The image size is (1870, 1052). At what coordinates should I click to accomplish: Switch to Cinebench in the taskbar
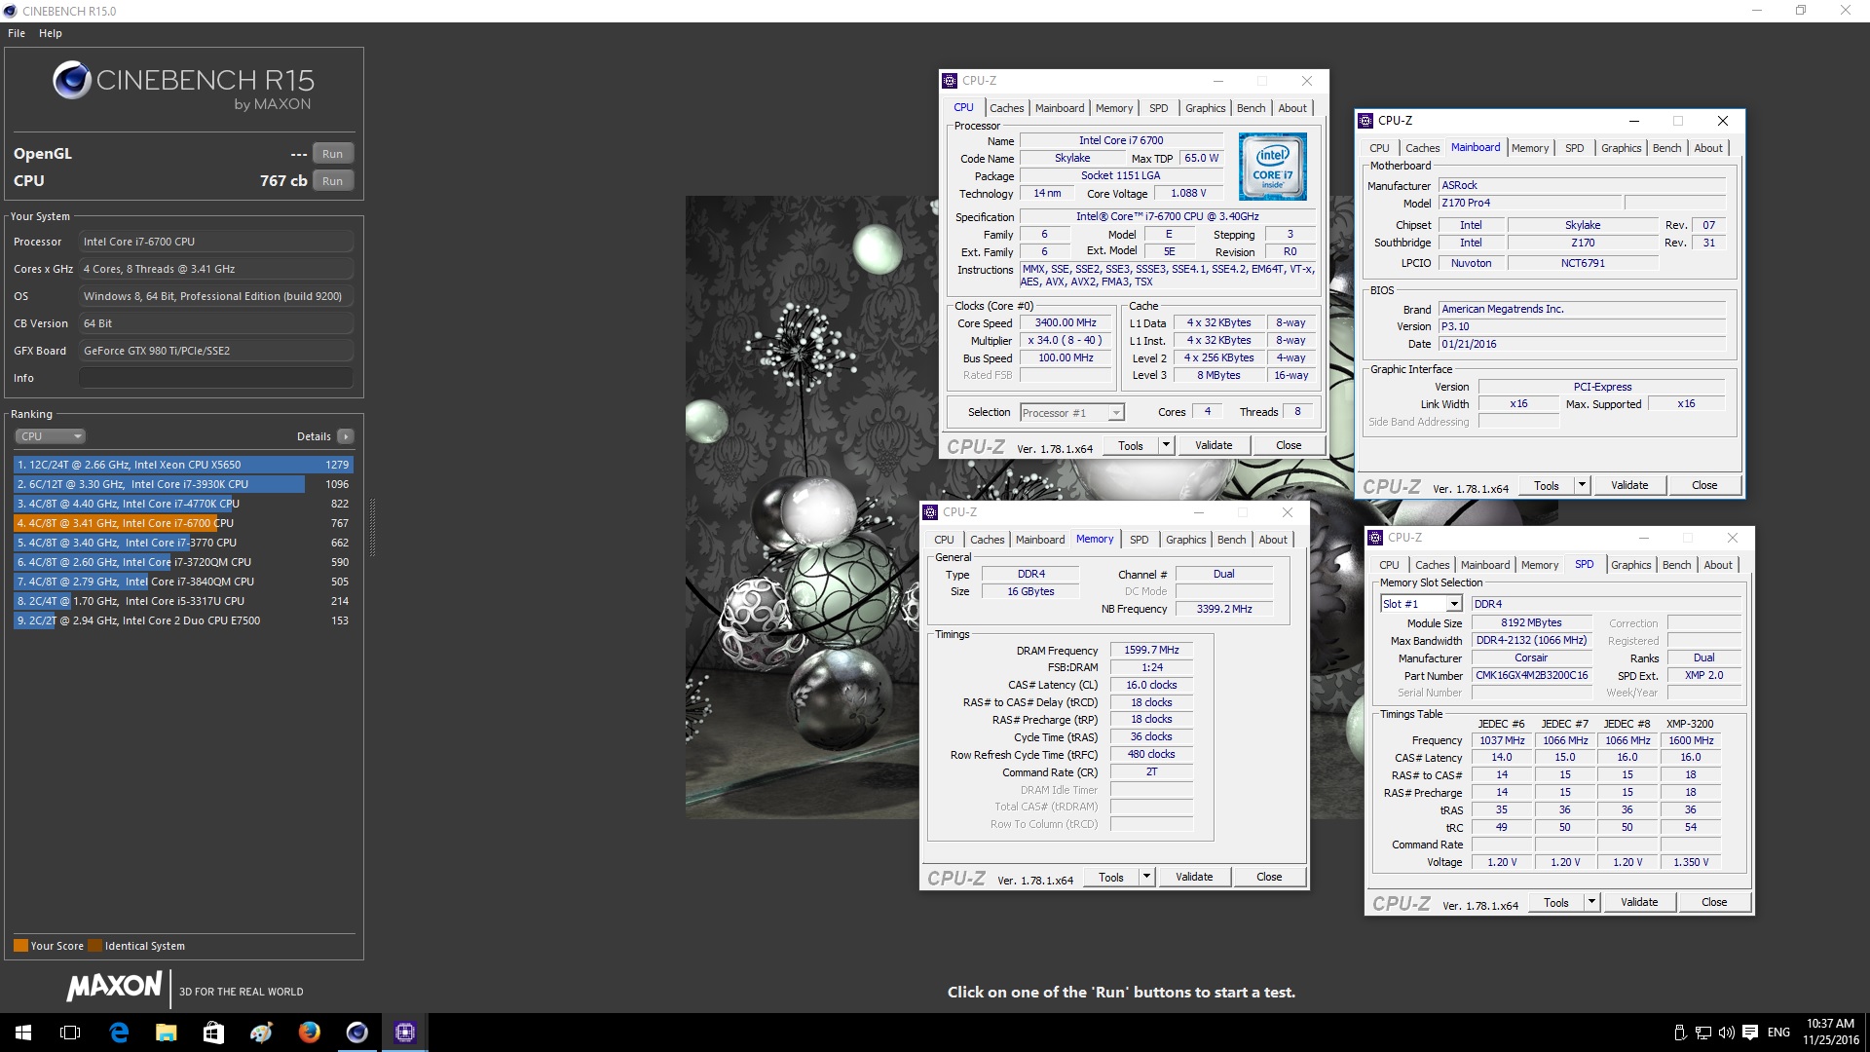tap(357, 1033)
